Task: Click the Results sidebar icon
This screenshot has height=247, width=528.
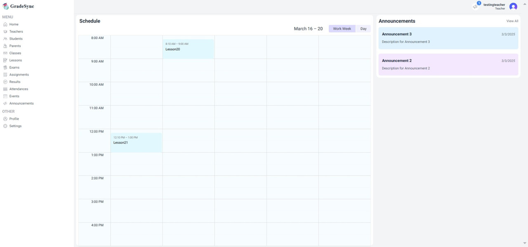Action: [x=5, y=82]
